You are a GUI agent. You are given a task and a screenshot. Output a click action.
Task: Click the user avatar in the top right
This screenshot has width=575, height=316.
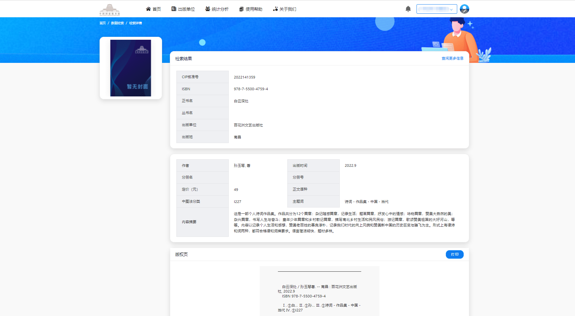click(x=465, y=8)
